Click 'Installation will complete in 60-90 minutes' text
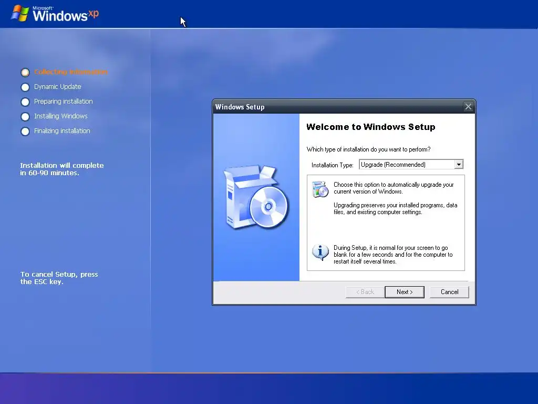Viewport: 538px width, 404px height. click(x=62, y=169)
